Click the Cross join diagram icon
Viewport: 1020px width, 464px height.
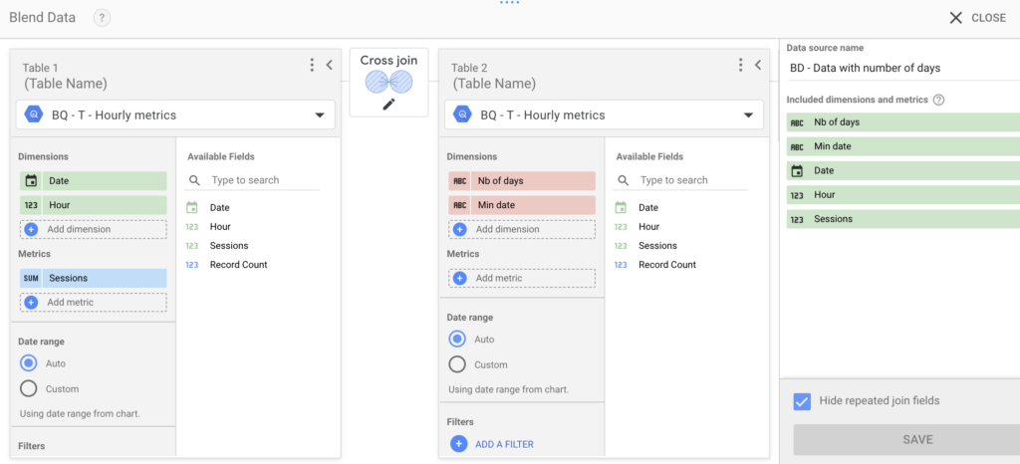point(389,82)
